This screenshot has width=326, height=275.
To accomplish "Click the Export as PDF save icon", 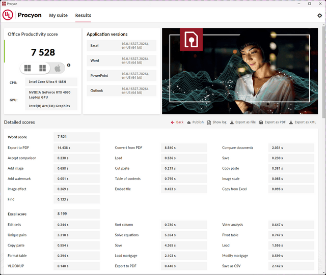I will (261, 123).
